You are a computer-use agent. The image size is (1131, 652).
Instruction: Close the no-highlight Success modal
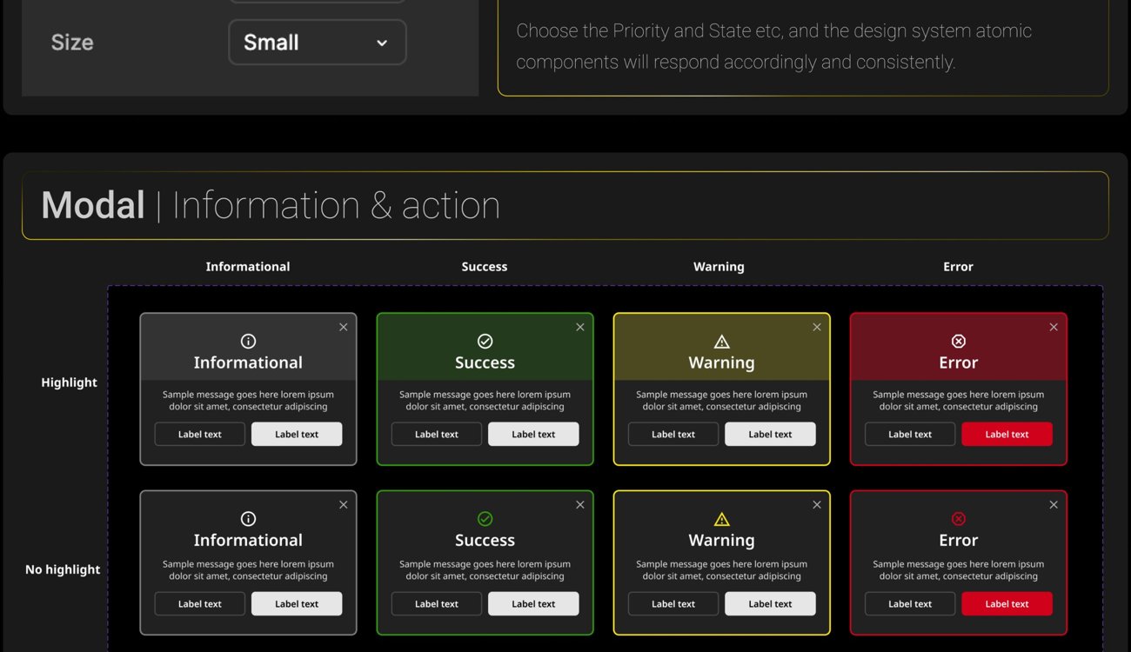579,504
